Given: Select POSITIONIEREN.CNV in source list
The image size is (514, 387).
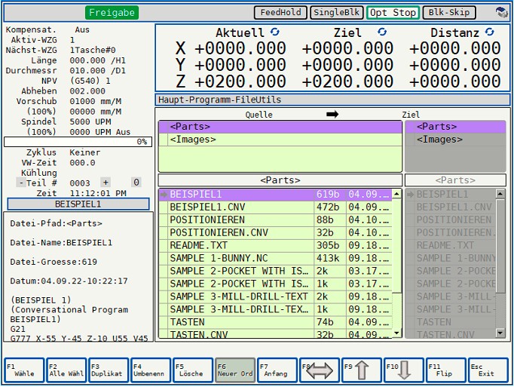Looking at the screenshot, I should [x=275, y=232].
